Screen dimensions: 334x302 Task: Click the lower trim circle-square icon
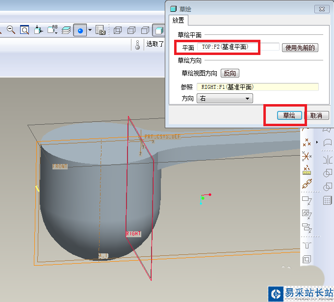[328, 187]
